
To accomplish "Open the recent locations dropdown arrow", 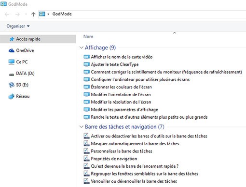I will 26,14.
